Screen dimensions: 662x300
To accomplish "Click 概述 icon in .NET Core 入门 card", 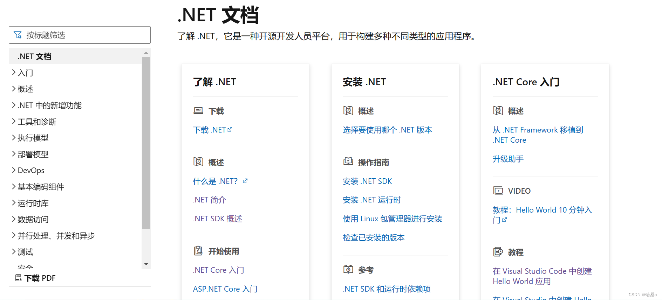I will coord(498,110).
